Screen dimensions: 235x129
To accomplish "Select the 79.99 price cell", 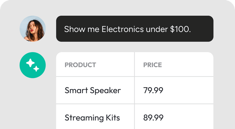I will pos(174,90).
